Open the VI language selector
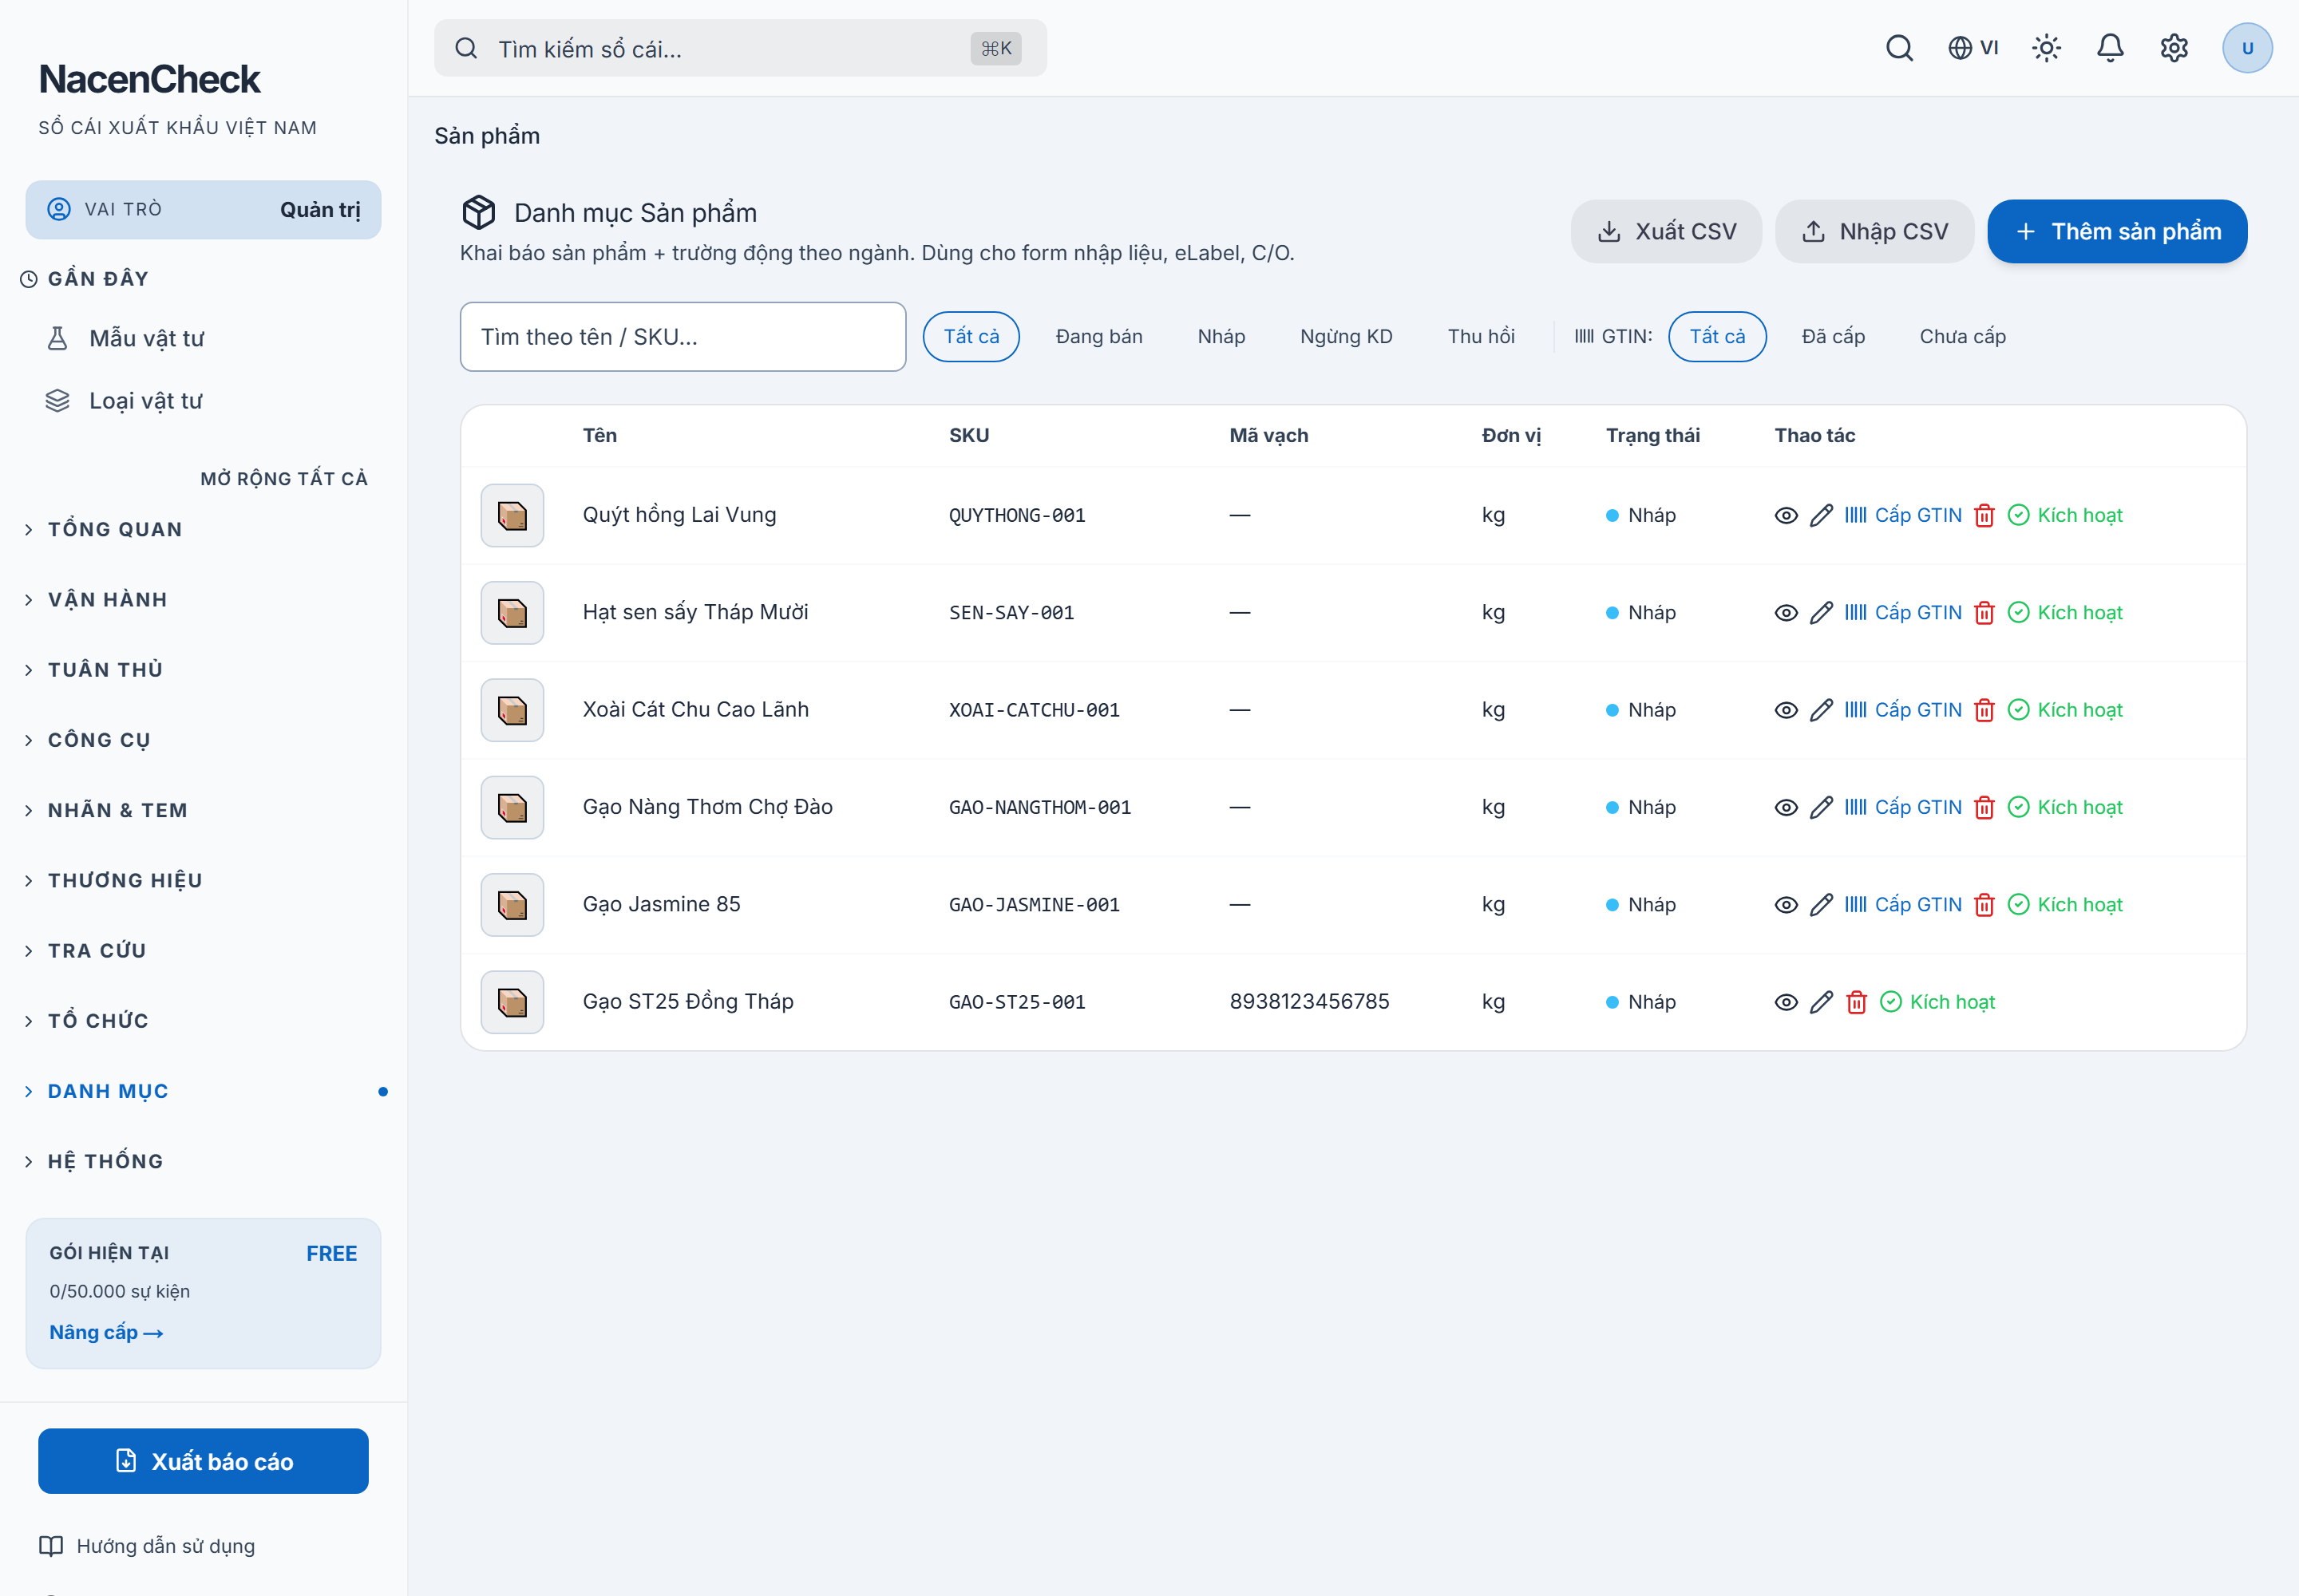The image size is (2299, 1596). (x=1973, y=48)
